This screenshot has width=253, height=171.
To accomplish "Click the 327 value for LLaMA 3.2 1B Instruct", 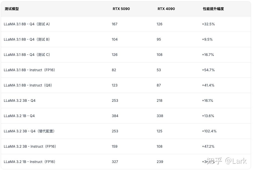I will tap(115, 162).
